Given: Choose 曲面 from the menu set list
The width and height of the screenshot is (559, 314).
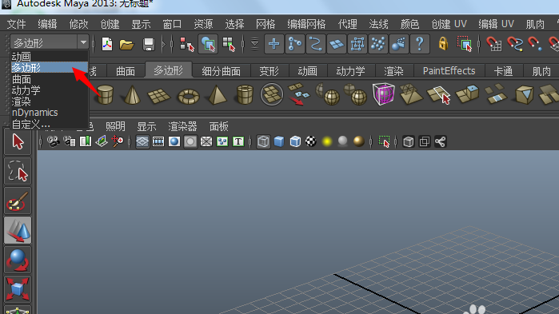Looking at the screenshot, I should [50, 78].
